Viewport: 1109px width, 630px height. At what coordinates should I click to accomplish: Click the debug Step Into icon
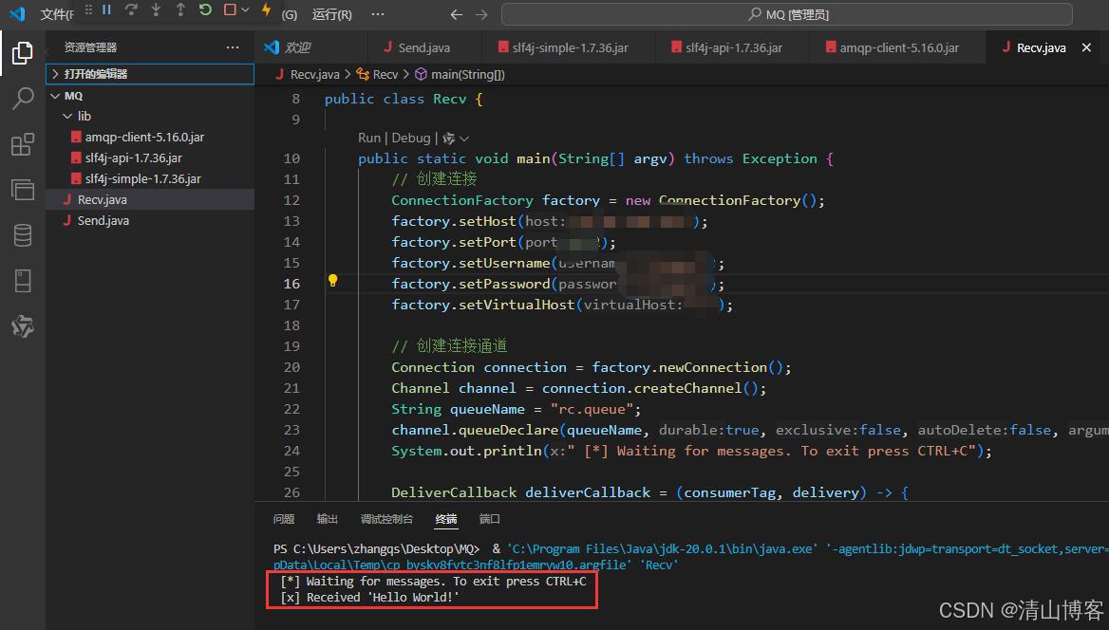click(x=156, y=10)
